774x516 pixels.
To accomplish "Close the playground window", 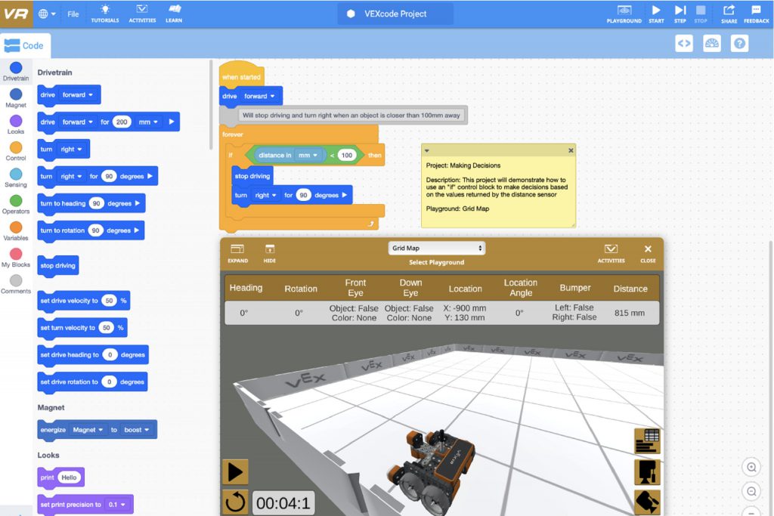I will [x=648, y=253].
